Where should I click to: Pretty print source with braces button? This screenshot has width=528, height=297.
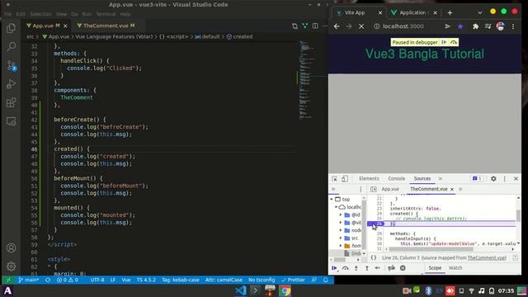pyautogui.click(x=374, y=257)
